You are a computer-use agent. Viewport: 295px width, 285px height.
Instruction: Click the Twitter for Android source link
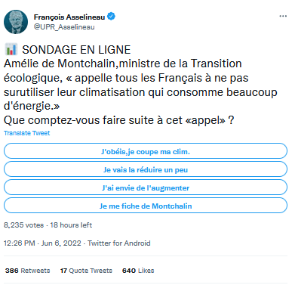tap(119, 243)
